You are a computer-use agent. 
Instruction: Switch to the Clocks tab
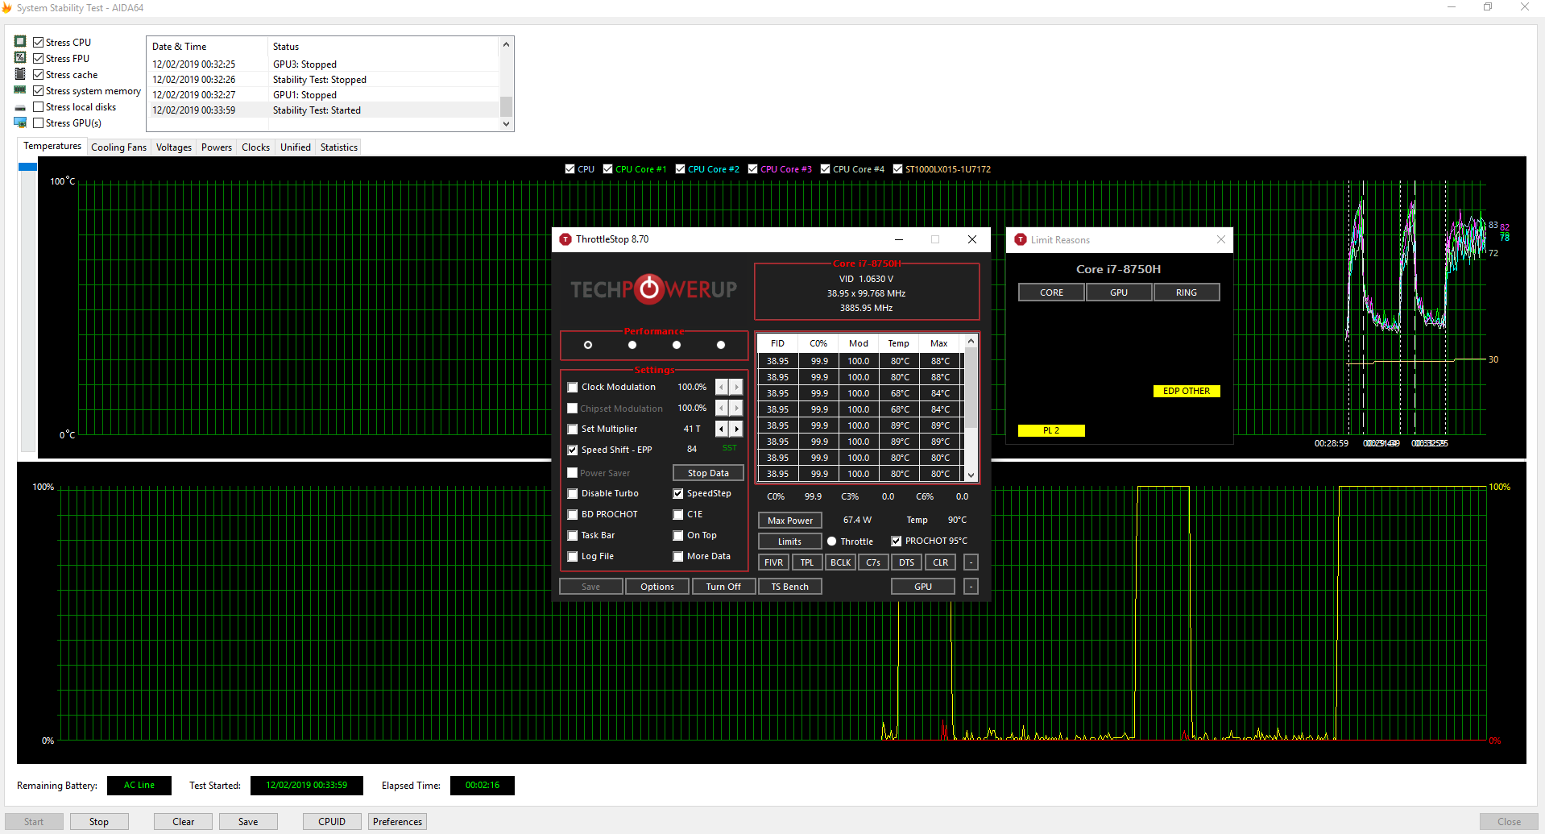click(255, 147)
